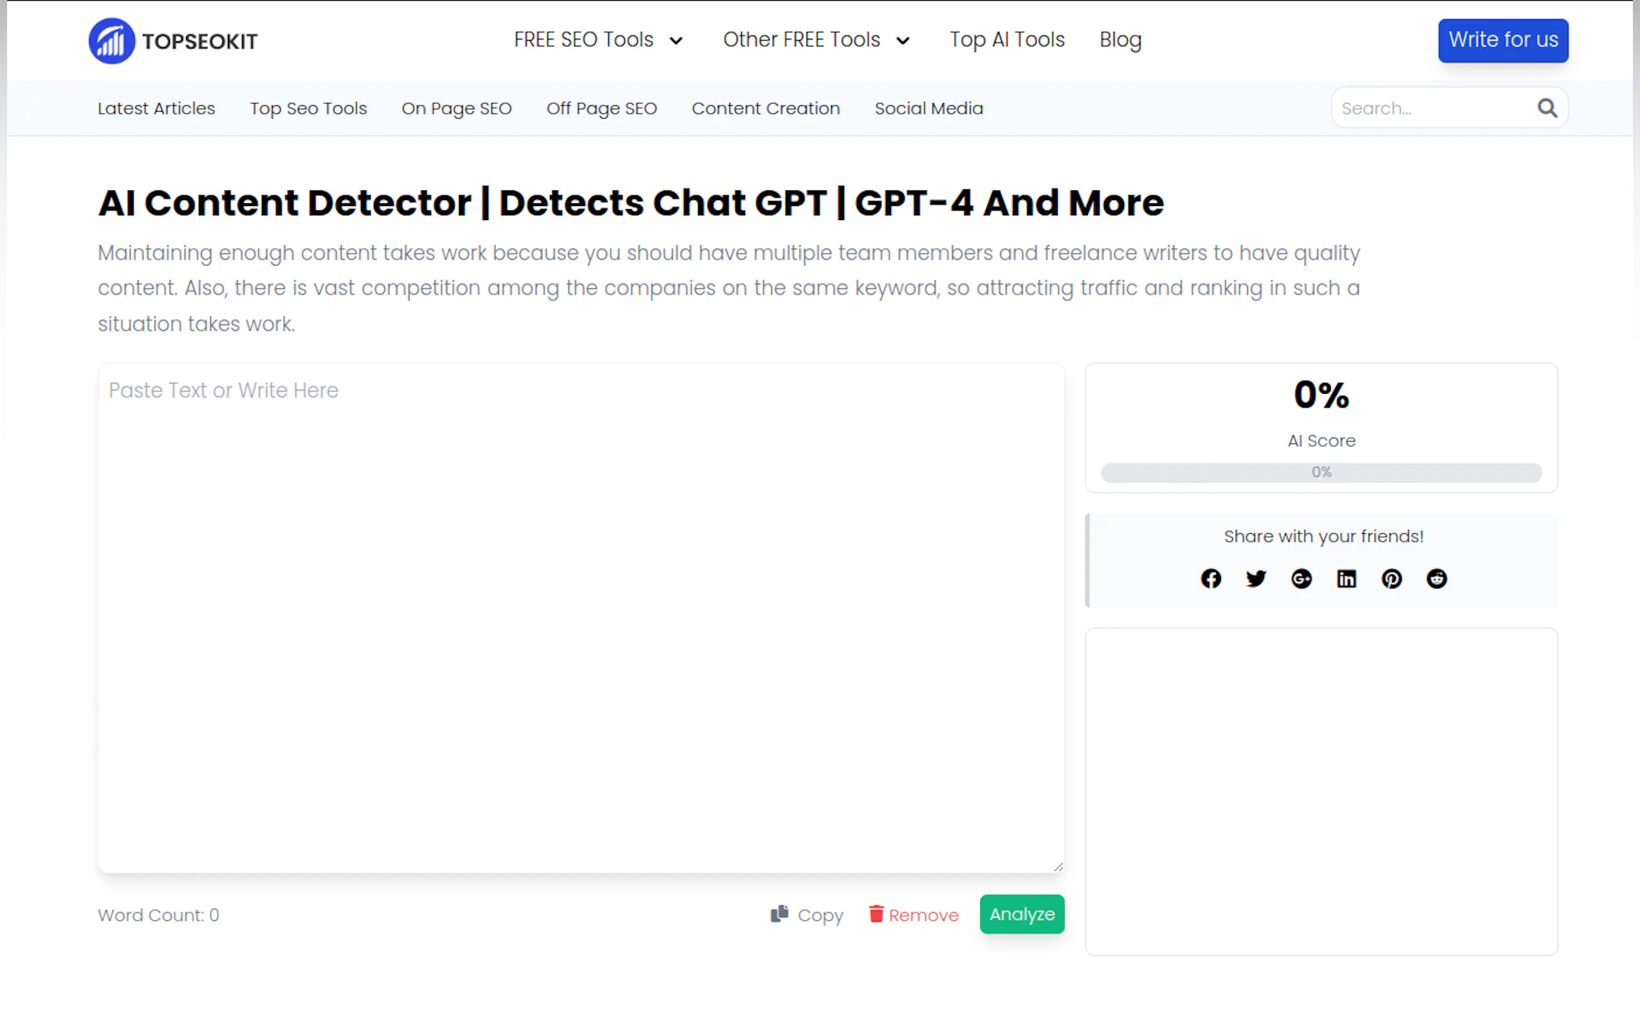Remove the entered text
Image resolution: width=1640 pixels, height=1025 pixels.
(x=913, y=915)
